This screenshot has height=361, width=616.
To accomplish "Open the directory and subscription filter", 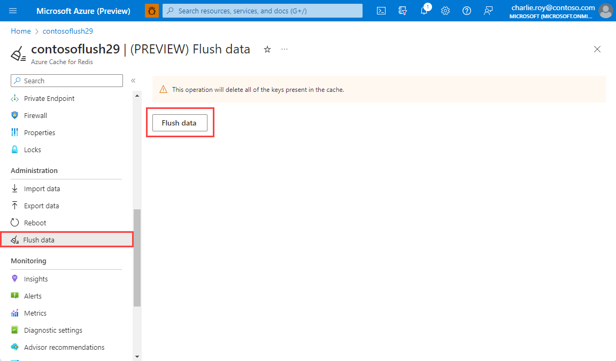I will [x=403, y=10].
